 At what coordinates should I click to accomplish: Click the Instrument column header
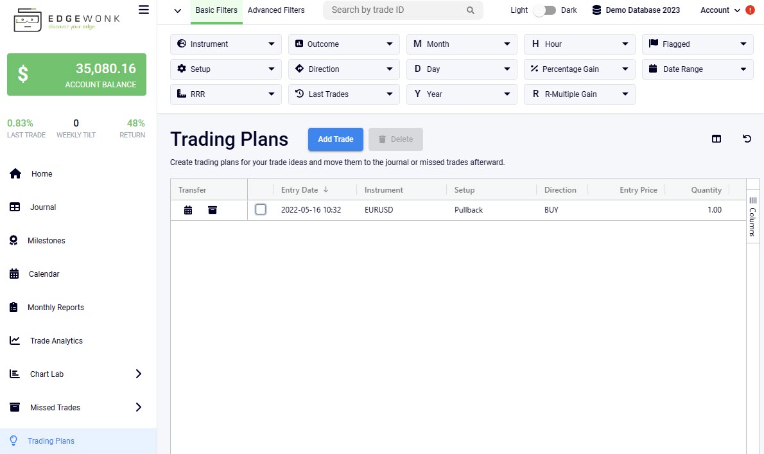click(383, 190)
